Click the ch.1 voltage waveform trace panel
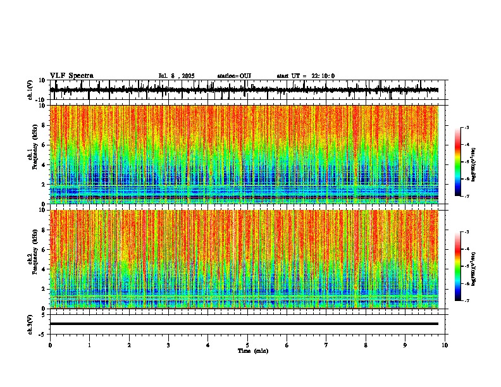The image size is (501, 387). tap(249, 90)
